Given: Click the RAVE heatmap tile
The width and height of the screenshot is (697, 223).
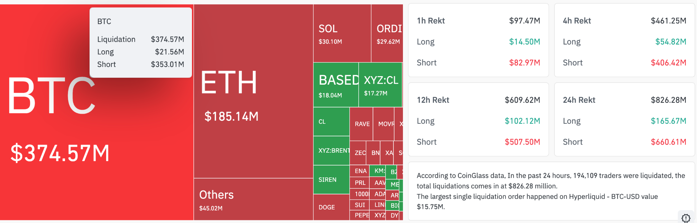Looking at the screenshot, I should [361, 124].
